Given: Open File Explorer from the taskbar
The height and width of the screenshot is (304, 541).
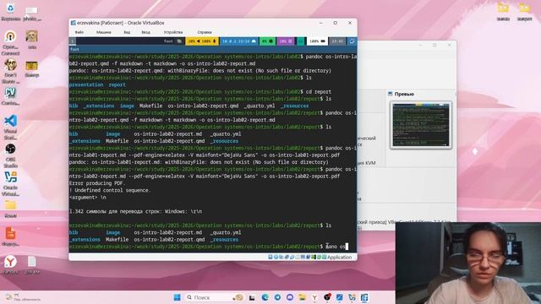Looking at the screenshot, I should (x=303, y=297).
